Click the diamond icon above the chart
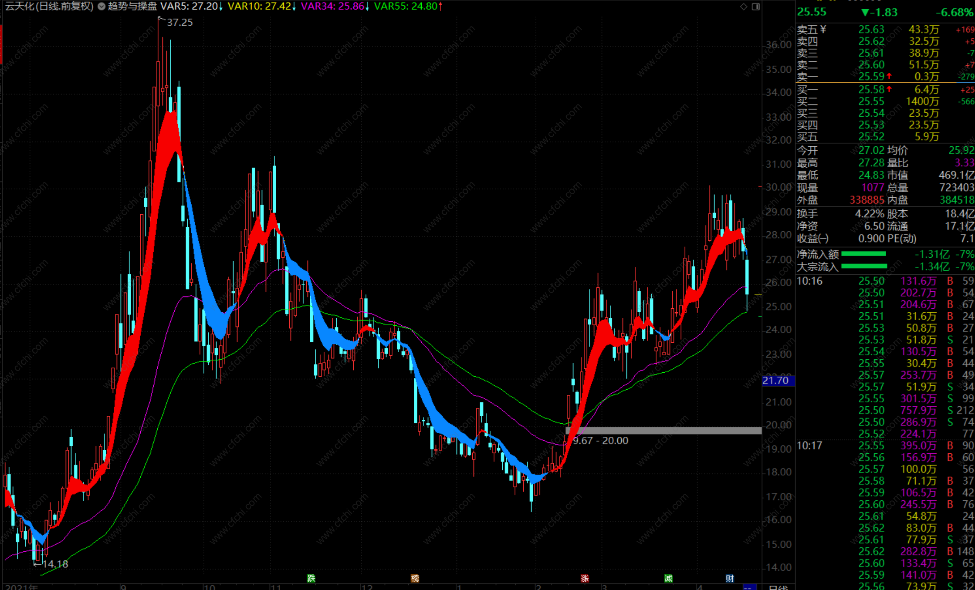Viewport: 975px width, 590px height. coord(744,6)
